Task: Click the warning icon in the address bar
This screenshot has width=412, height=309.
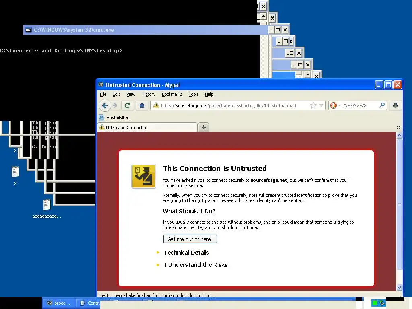Action: [x=156, y=106]
